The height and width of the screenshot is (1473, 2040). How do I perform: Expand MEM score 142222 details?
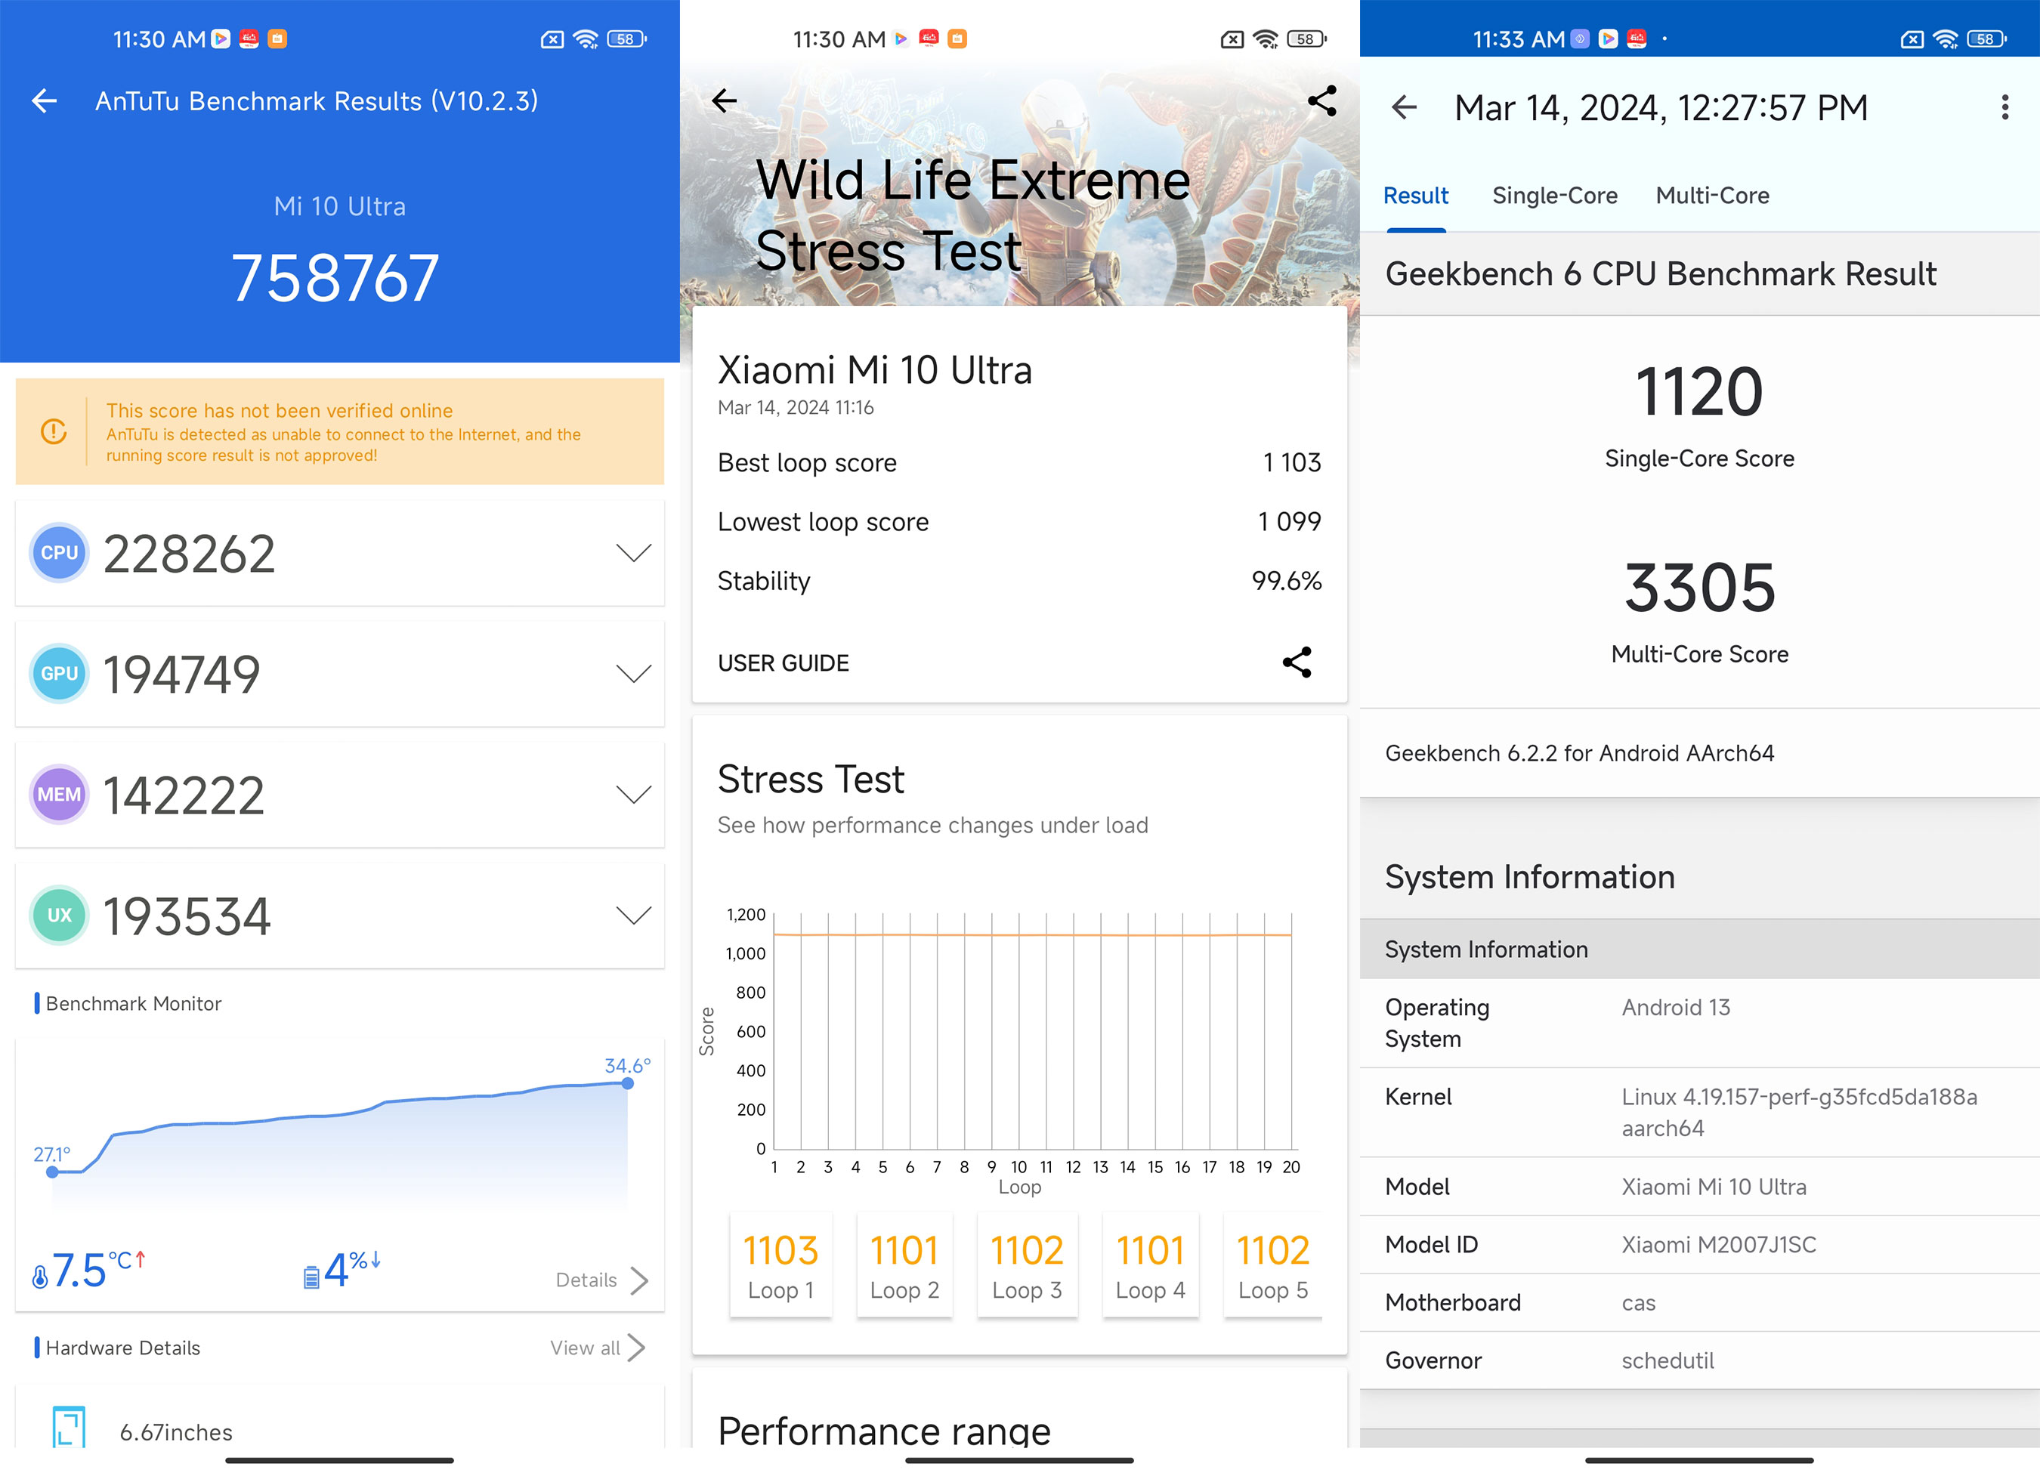point(633,795)
